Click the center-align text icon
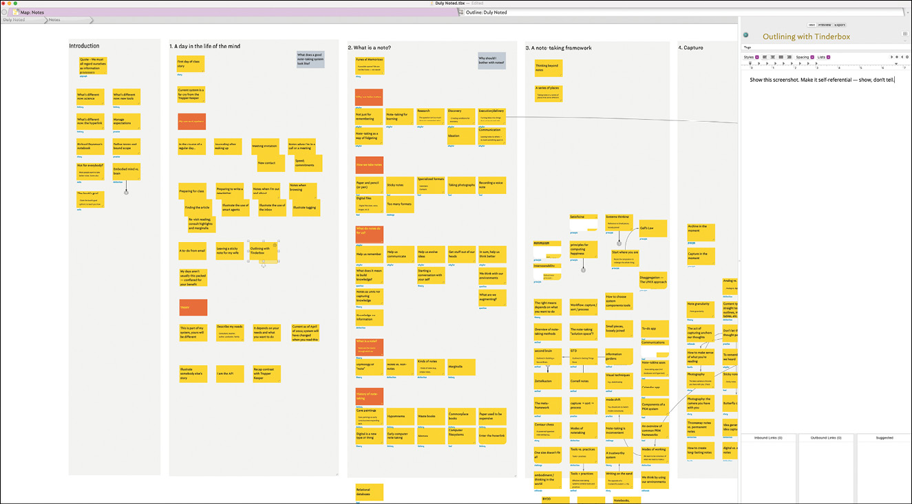The width and height of the screenshot is (912, 504). [773, 57]
